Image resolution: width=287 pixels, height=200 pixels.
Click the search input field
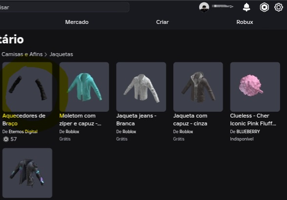(x=64, y=7)
